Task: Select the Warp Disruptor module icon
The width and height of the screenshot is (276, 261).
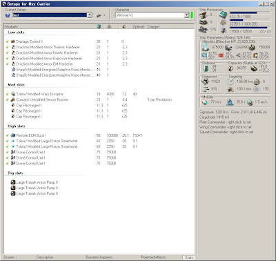Action: [x=13, y=94]
